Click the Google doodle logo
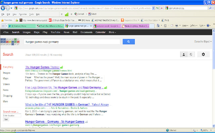The height and width of the screenshot is (133, 215). point(10,42)
